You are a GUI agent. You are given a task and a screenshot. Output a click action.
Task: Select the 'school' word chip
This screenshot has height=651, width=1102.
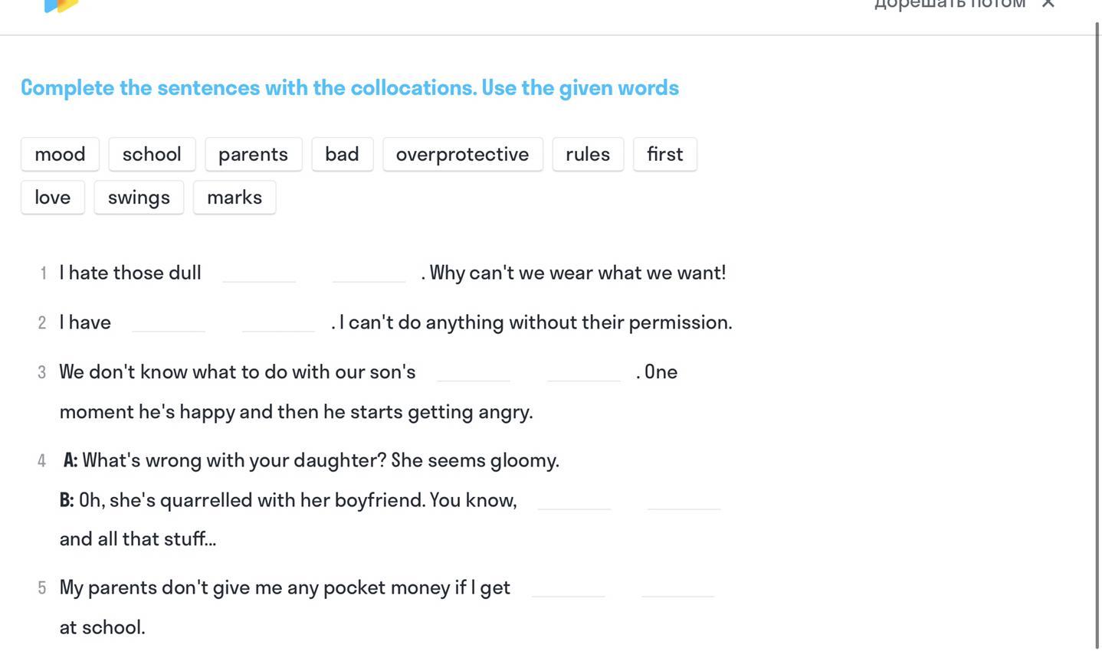(x=152, y=154)
